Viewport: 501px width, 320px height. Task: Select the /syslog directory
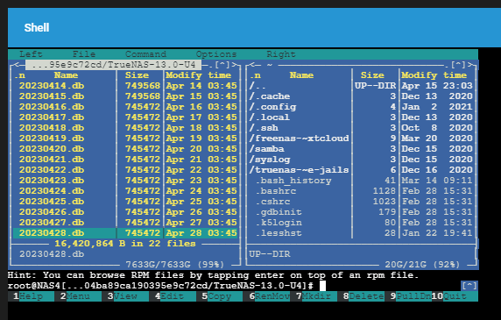click(x=361, y=160)
